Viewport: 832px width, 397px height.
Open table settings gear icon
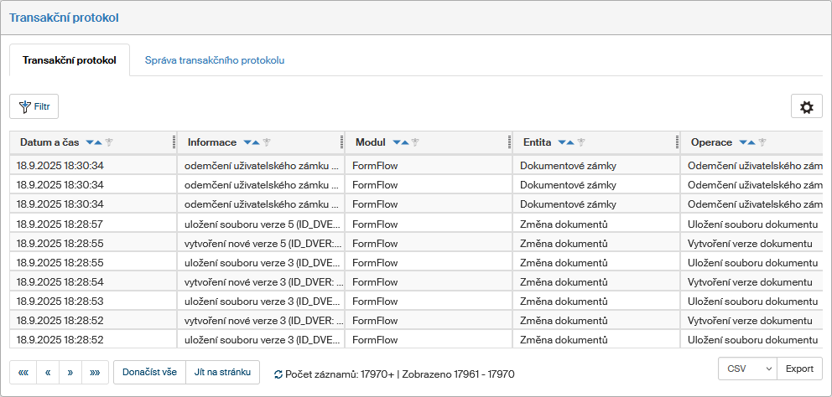pos(806,107)
